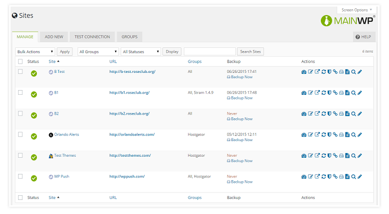The image size is (389, 214).
Task: Click the document icon in B1 actions
Action: [347, 93]
